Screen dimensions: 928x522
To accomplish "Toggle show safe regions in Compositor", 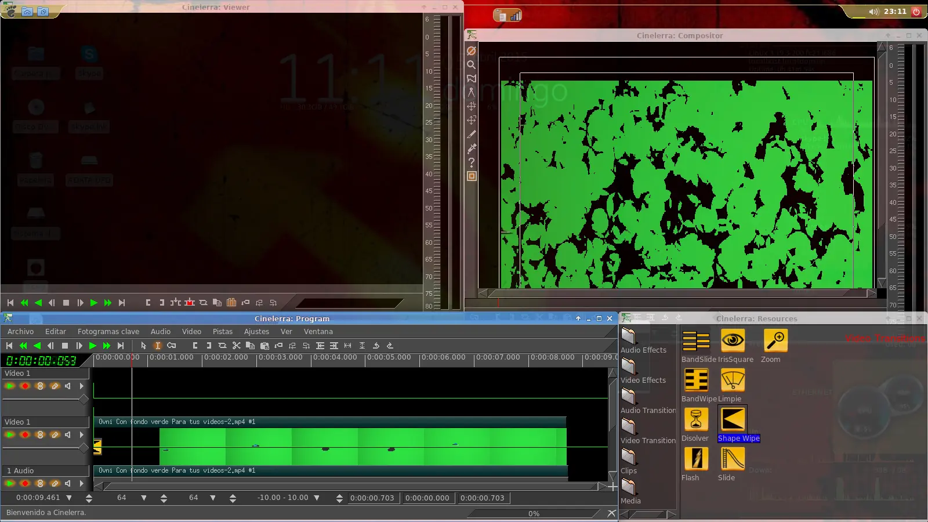I will [x=472, y=176].
